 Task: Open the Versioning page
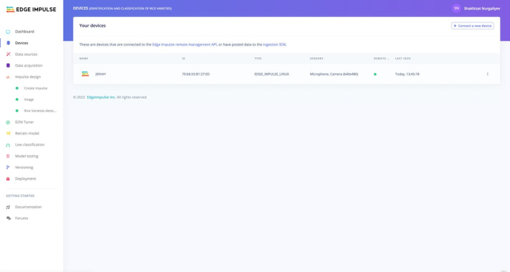pyautogui.click(x=24, y=167)
